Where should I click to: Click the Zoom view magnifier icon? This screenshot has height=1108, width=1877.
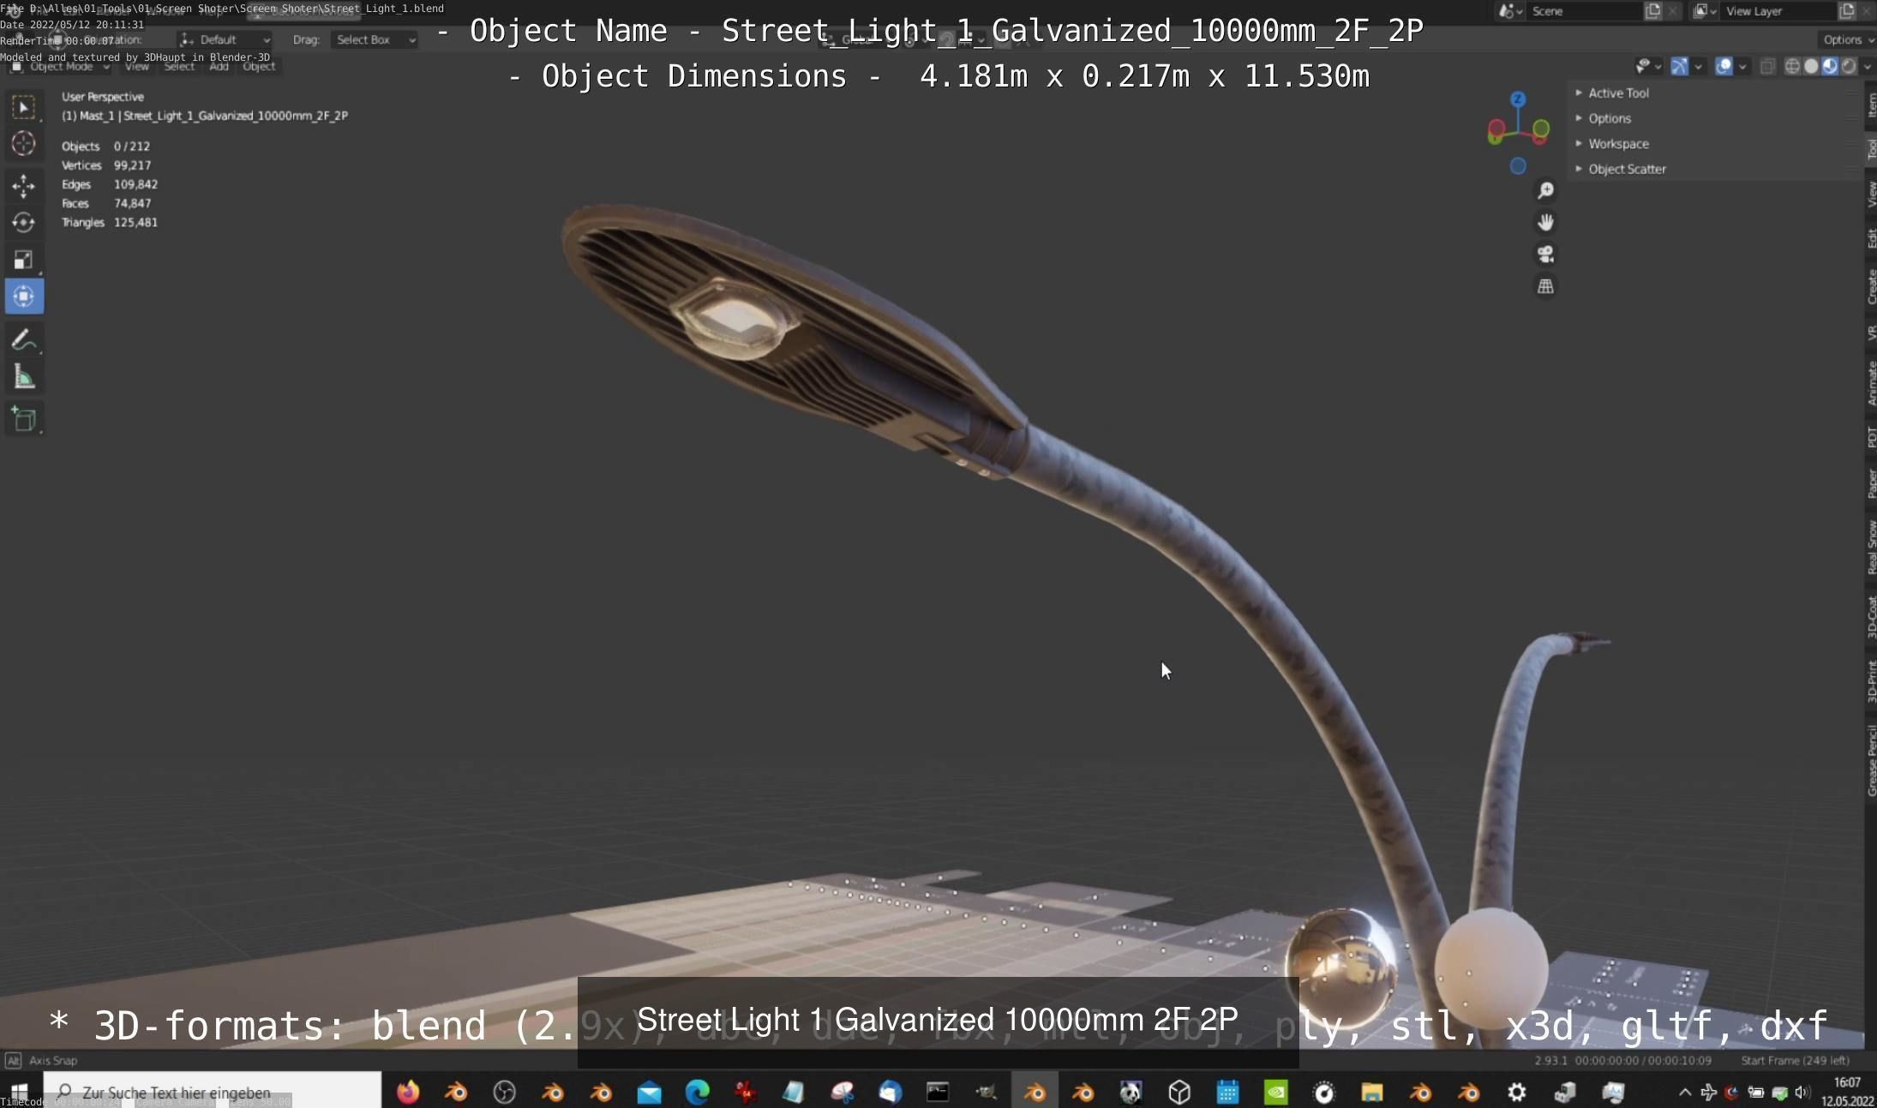(1545, 190)
